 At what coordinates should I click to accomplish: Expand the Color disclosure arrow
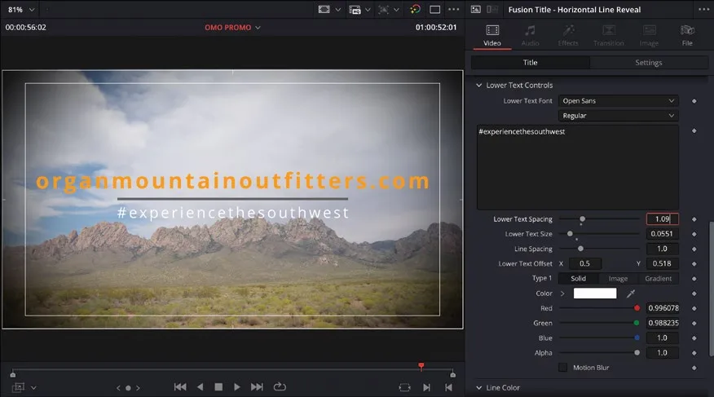tap(562, 293)
